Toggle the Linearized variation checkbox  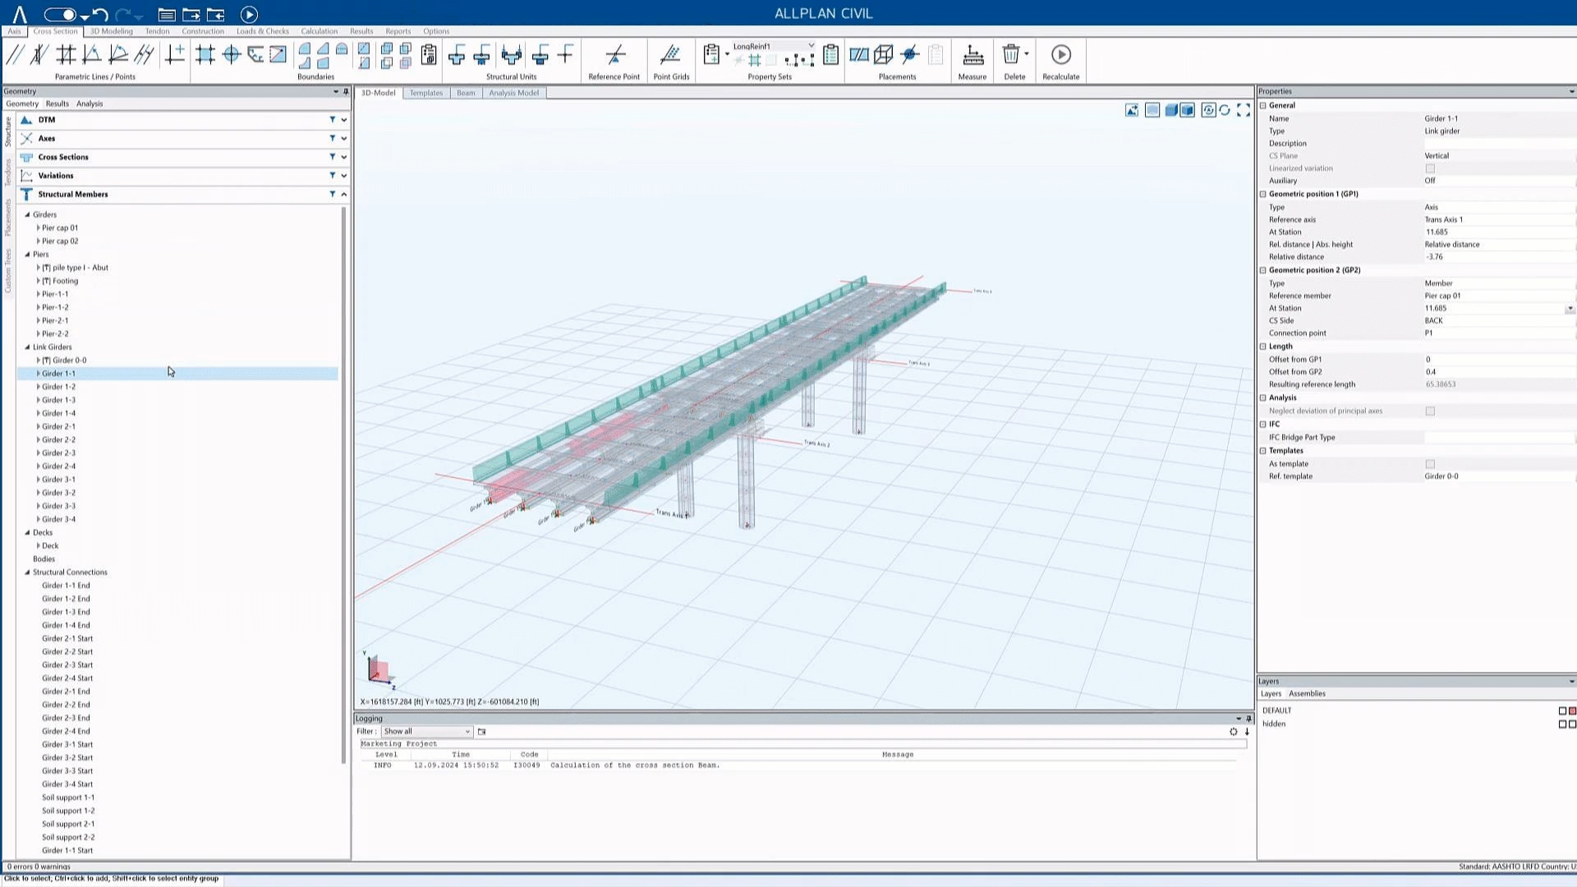pyautogui.click(x=1430, y=168)
